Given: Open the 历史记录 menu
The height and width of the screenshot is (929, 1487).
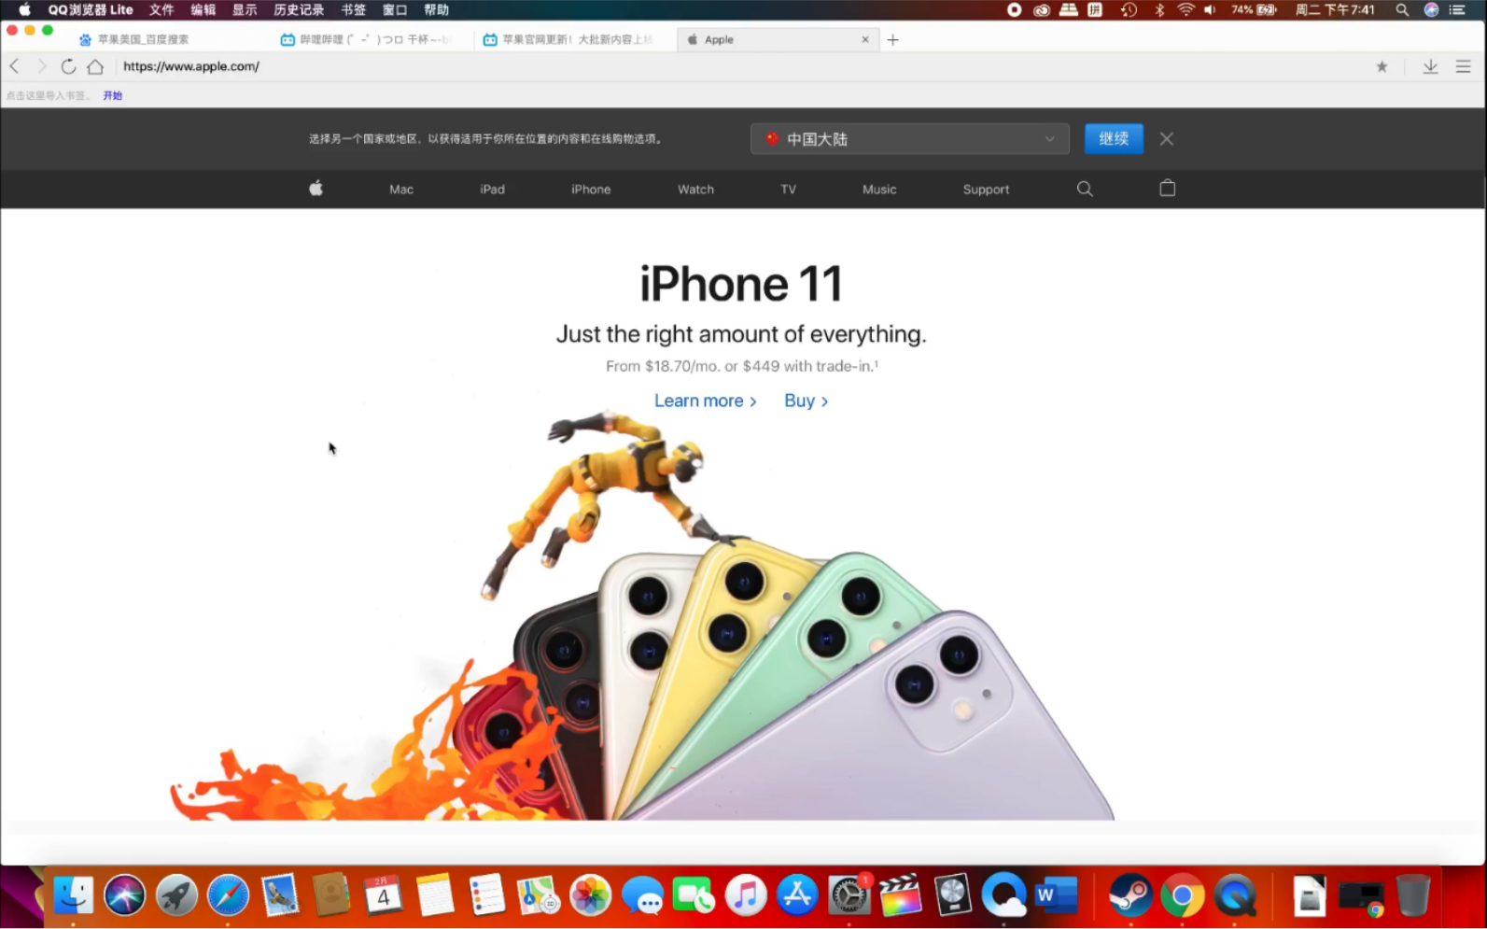Looking at the screenshot, I should click(299, 9).
